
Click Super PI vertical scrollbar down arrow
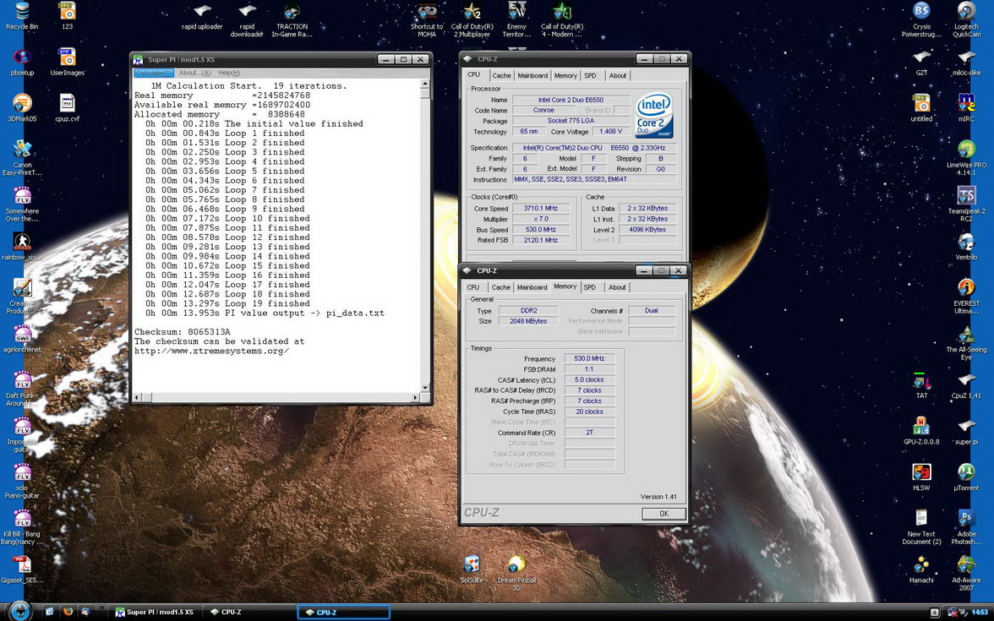click(x=424, y=388)
